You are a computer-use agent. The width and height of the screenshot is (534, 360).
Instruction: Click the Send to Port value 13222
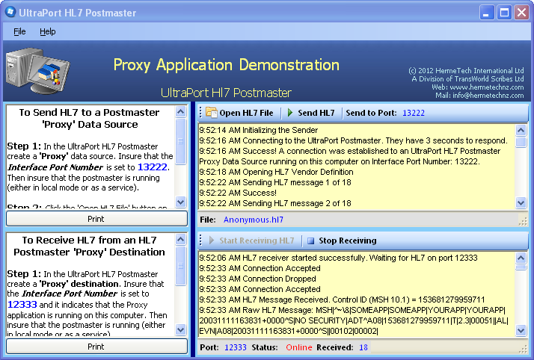(413, 113)
